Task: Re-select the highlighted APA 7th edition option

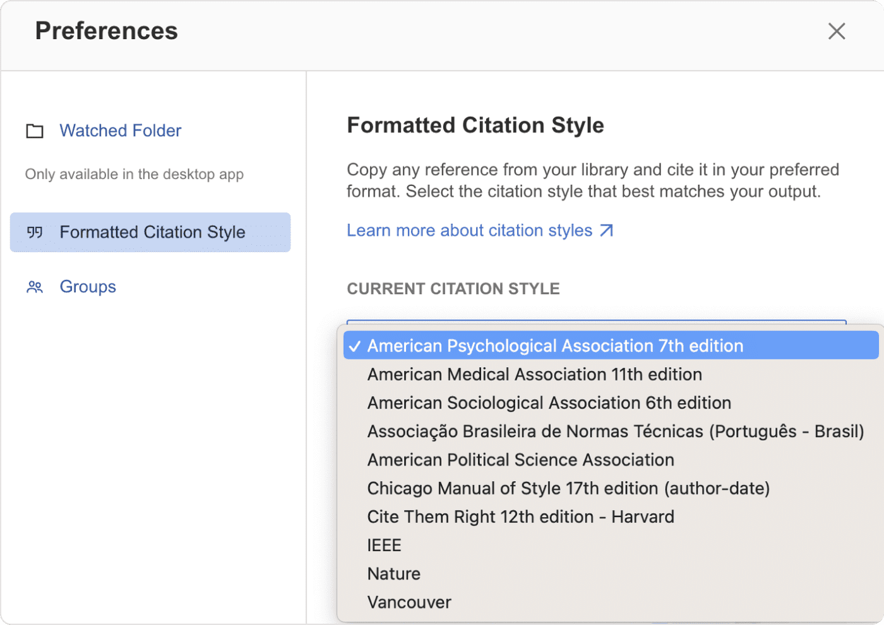Action: pos(554,345)
